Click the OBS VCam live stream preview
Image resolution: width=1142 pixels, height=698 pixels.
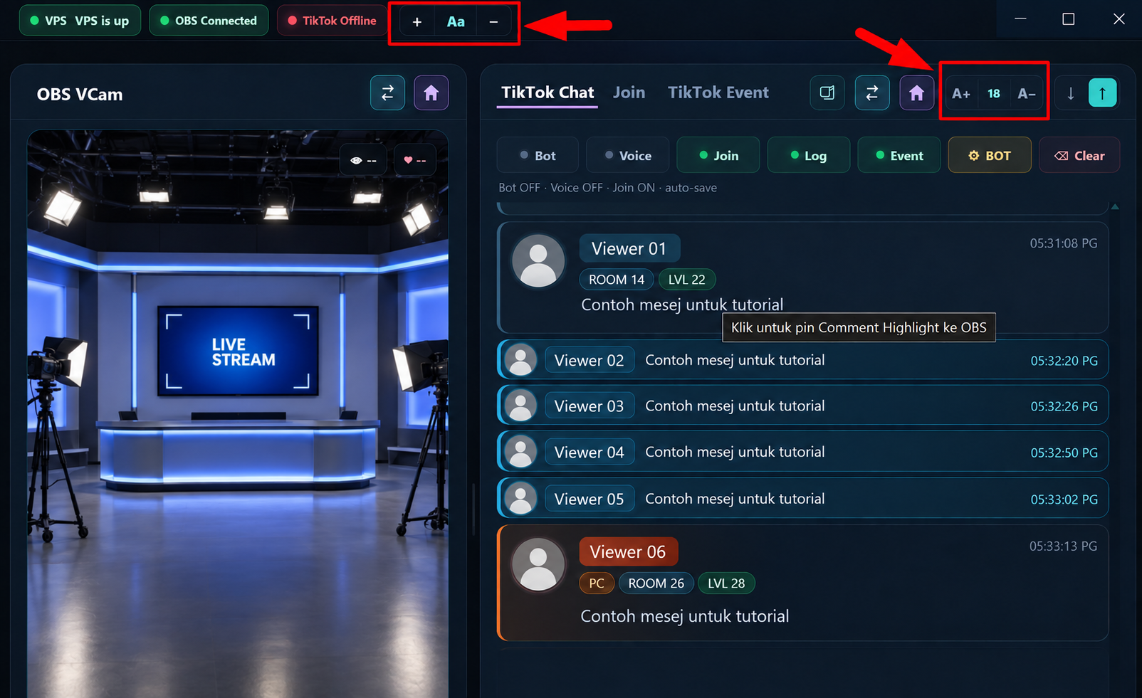click(238, 413)
